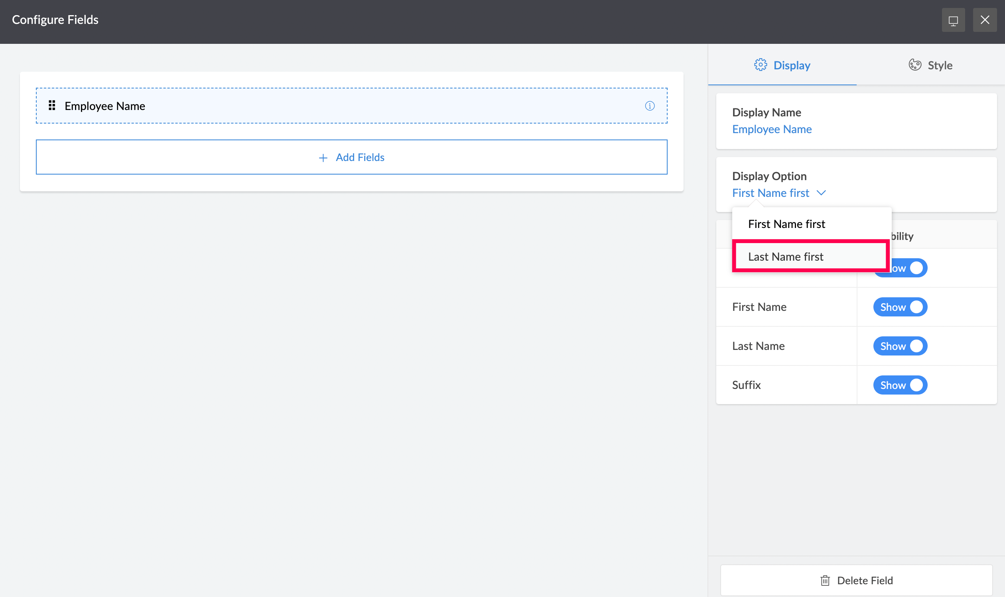Select First Name first in dropdown list
This screenshot has height=597, width=1005.
tap(786, 224)
